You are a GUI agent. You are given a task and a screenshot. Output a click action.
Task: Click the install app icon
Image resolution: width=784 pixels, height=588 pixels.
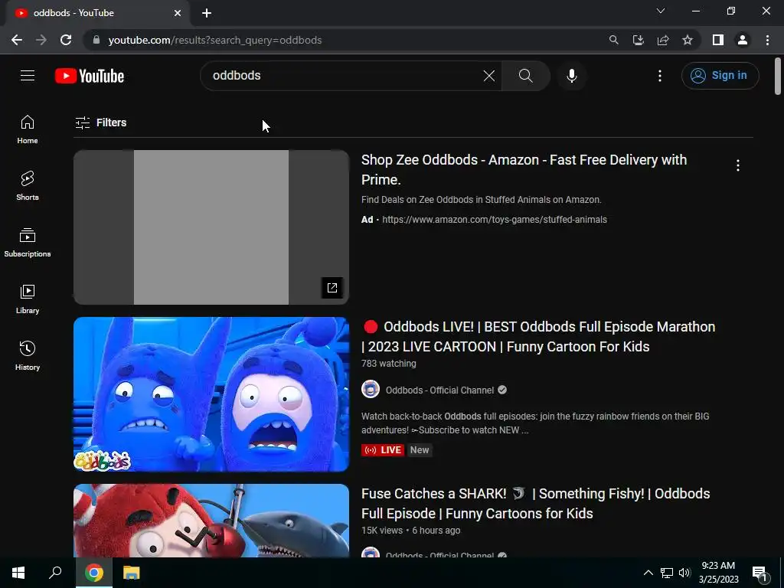tap(638, 40)
